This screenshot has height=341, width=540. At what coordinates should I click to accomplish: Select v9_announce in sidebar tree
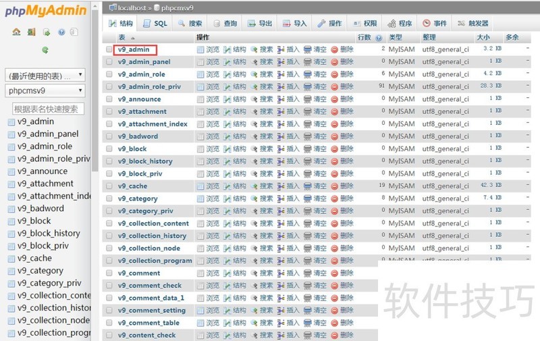coord(43,172)
